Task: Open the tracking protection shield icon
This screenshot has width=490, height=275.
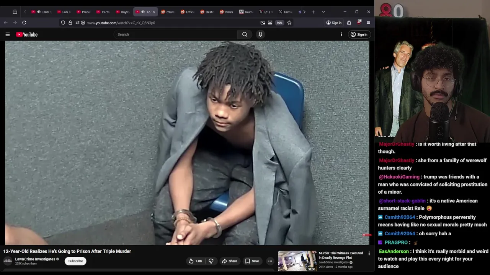Action: [63, 23]
